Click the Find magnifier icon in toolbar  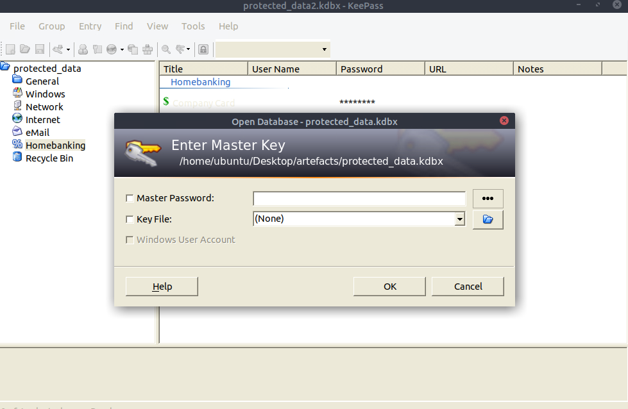tap(166, 49)
